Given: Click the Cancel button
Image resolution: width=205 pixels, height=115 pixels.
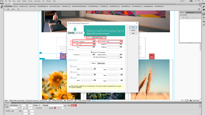Looking at the screenshot, I should (133, 30).
